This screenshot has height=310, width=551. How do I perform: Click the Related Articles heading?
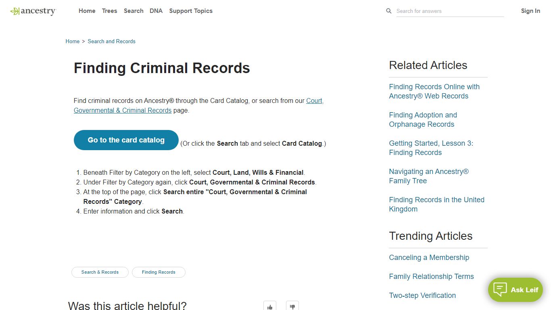(x=428, y=65)
